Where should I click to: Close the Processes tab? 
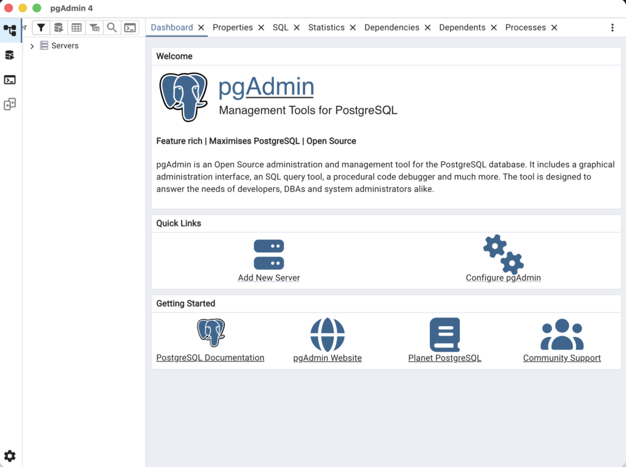click(x=554, y=27)
